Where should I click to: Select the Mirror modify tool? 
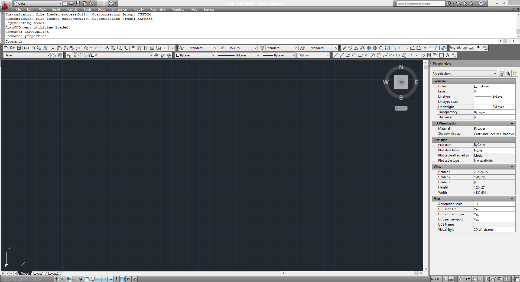pos(356,48)
